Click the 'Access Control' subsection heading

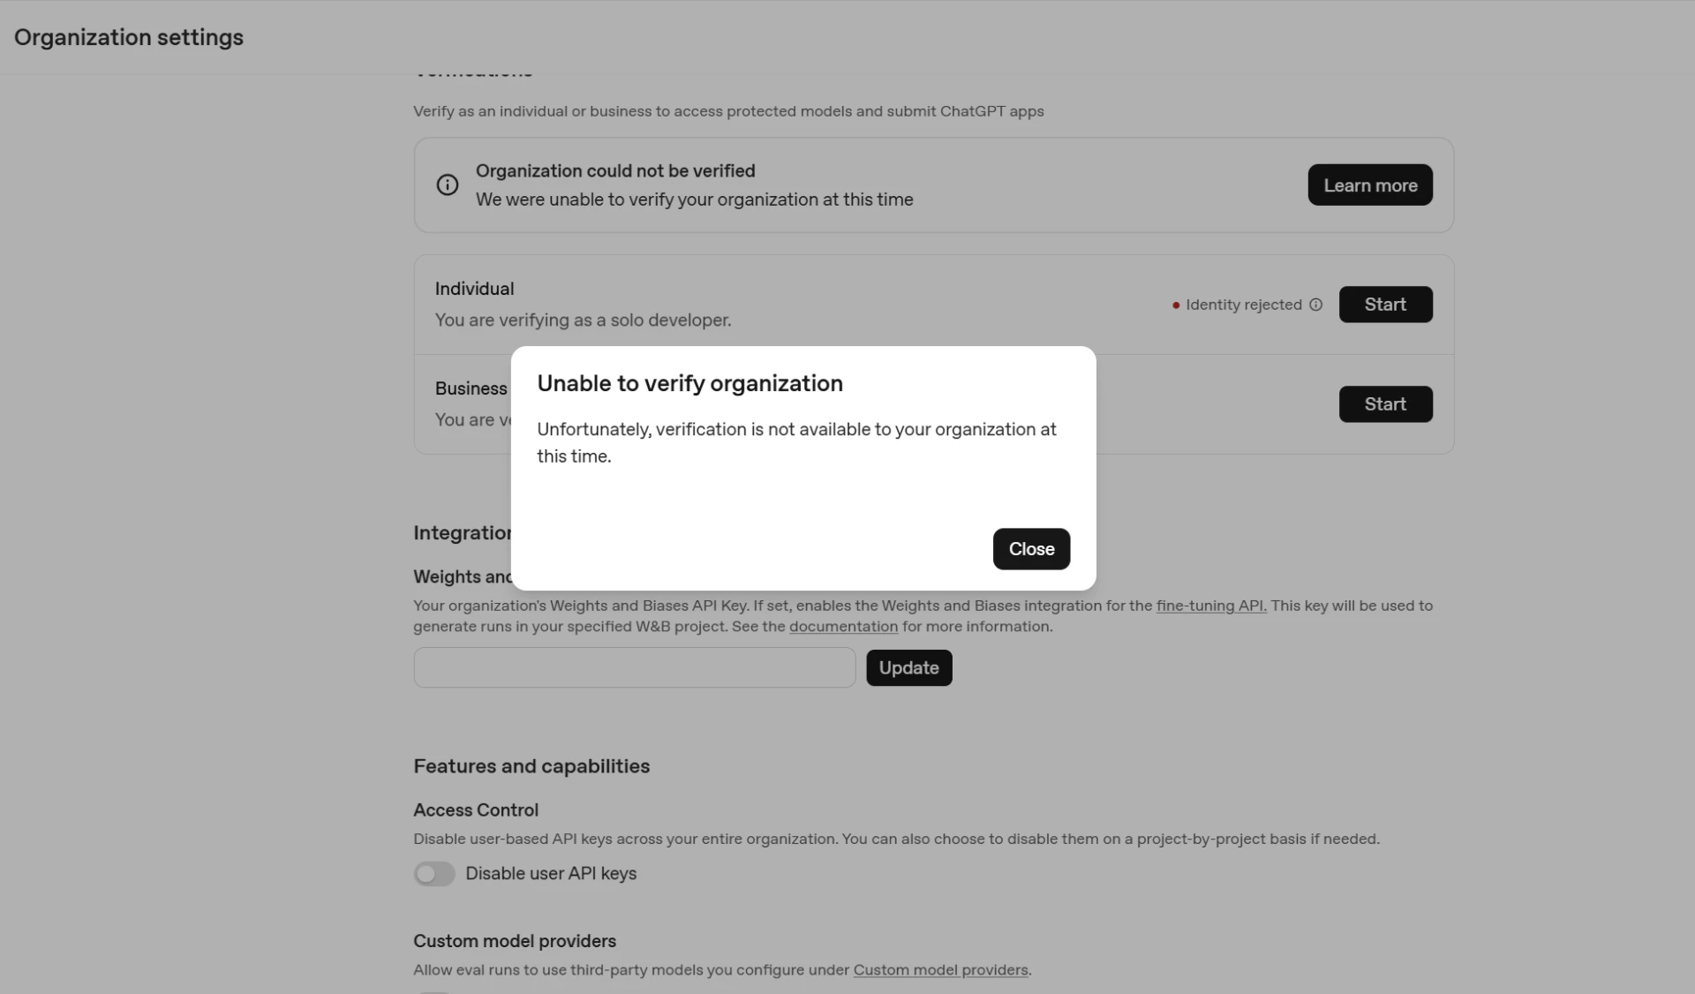coord(476,810)
